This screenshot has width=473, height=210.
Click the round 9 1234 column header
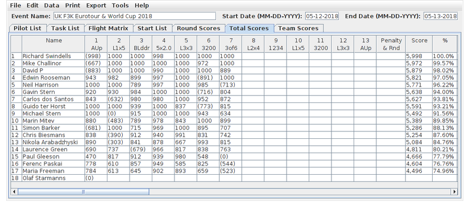275,44
